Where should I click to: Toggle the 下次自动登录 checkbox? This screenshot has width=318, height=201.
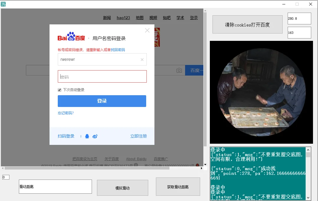60,90
